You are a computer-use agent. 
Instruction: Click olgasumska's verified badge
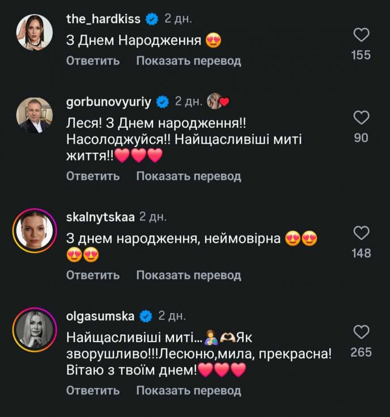(x=146, y=315)
